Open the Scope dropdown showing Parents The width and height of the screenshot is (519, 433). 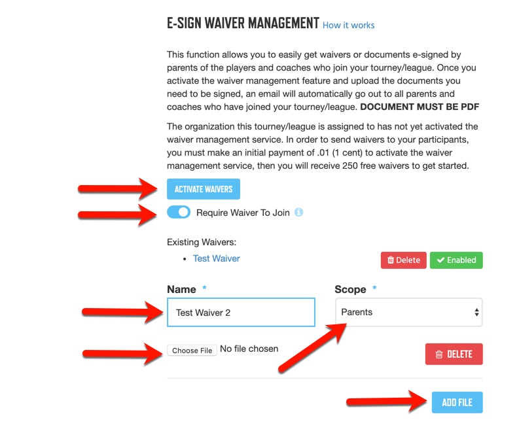[409, 312]
